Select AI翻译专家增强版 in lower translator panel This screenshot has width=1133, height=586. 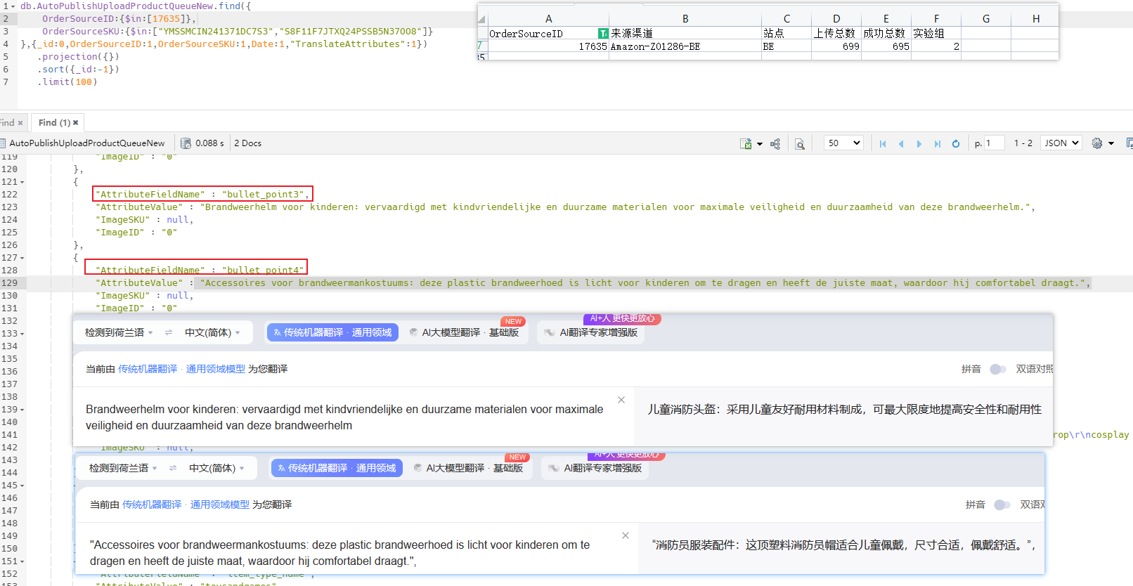click(597, 468)
